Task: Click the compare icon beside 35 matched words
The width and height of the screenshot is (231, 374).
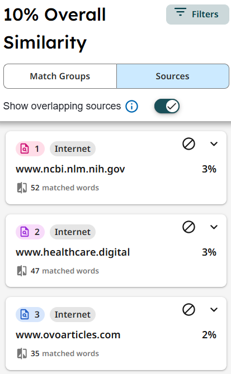Action: (22, 353)
